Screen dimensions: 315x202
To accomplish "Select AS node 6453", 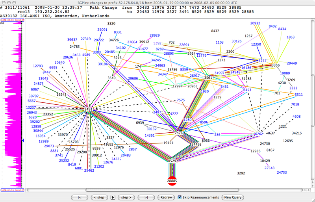I will tap(247, 90).
